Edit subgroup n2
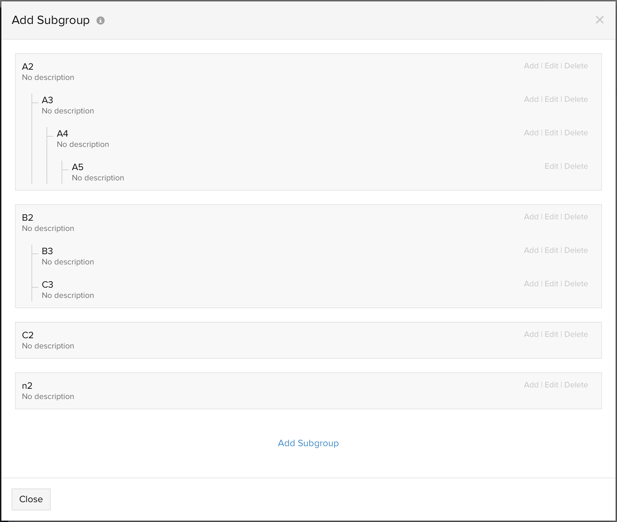617x522 pixels. click(x=551, y=385)
